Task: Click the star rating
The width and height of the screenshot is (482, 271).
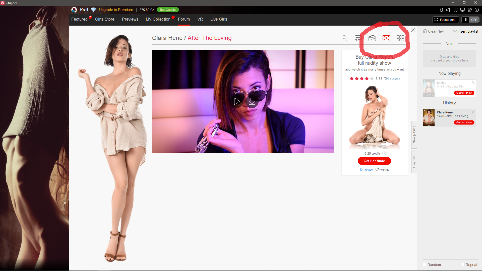Action: point(361,79)
